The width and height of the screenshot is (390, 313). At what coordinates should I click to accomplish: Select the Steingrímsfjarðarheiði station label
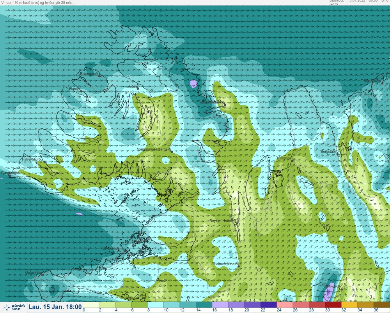click(x=154, y=149)
